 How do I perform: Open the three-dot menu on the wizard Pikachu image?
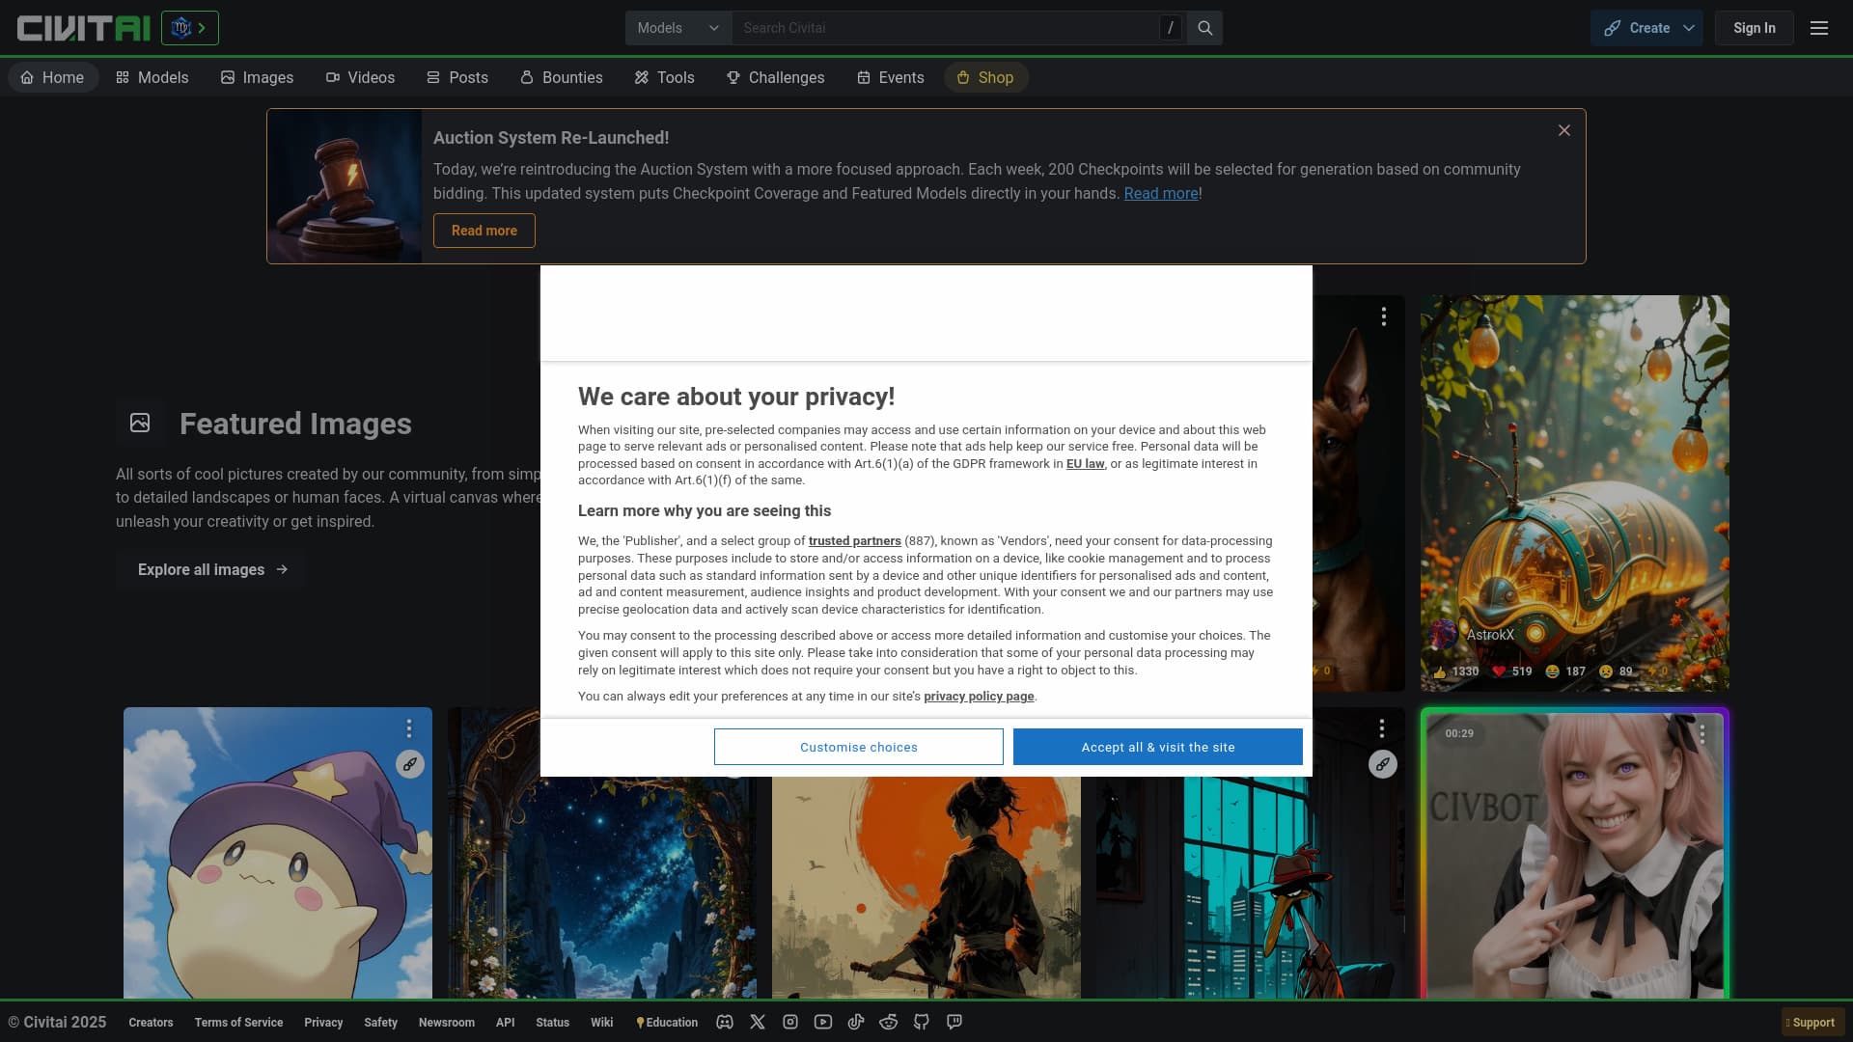coord(408,729)
